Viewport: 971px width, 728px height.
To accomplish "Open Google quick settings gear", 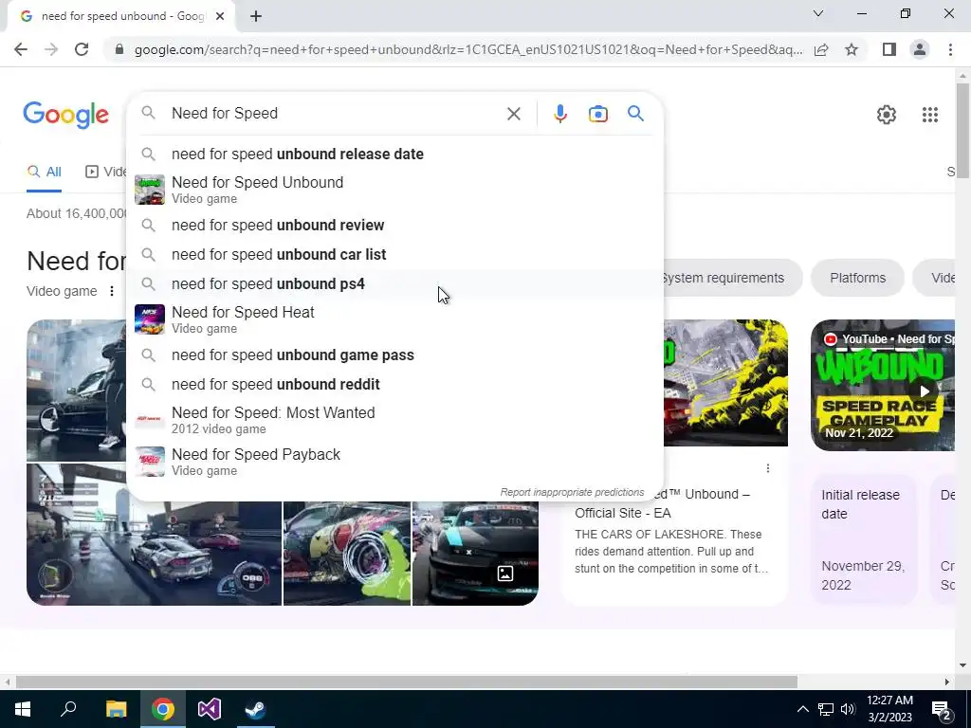I will [887, 115].
